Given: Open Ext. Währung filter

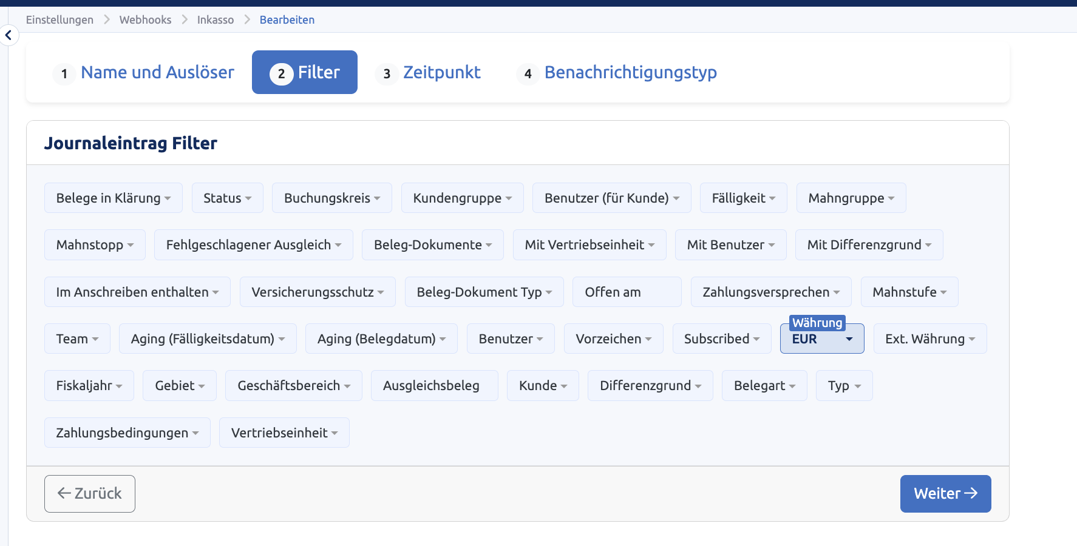Looking at the screenshot, I should click(930, 339).
